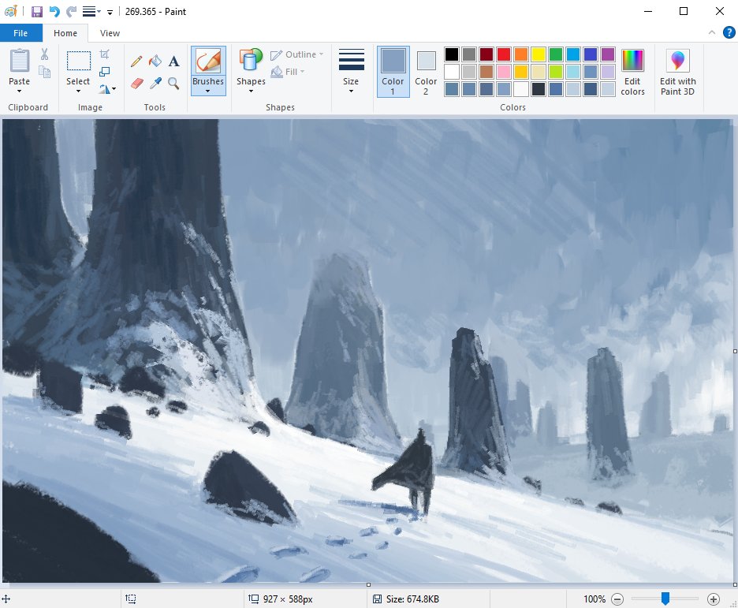The image size is (738, 608).
Task: Pick the brown color swatch
Action: click(486, 72)
